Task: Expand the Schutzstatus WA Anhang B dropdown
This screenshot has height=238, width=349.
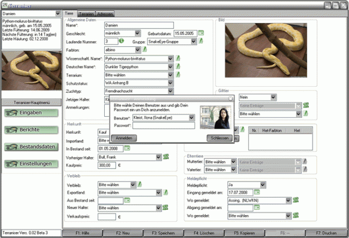Action: click(170, 83)
